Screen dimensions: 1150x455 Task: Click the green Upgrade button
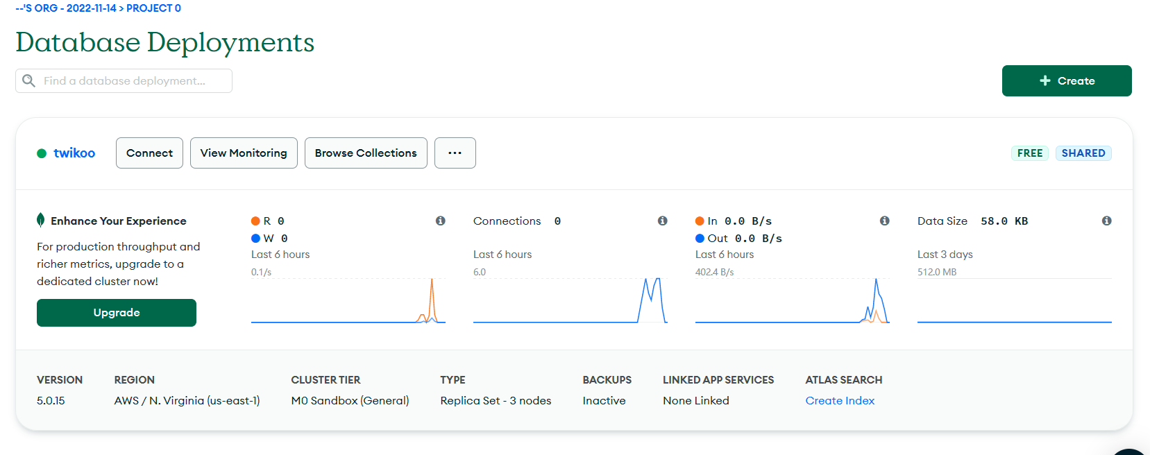117,313
